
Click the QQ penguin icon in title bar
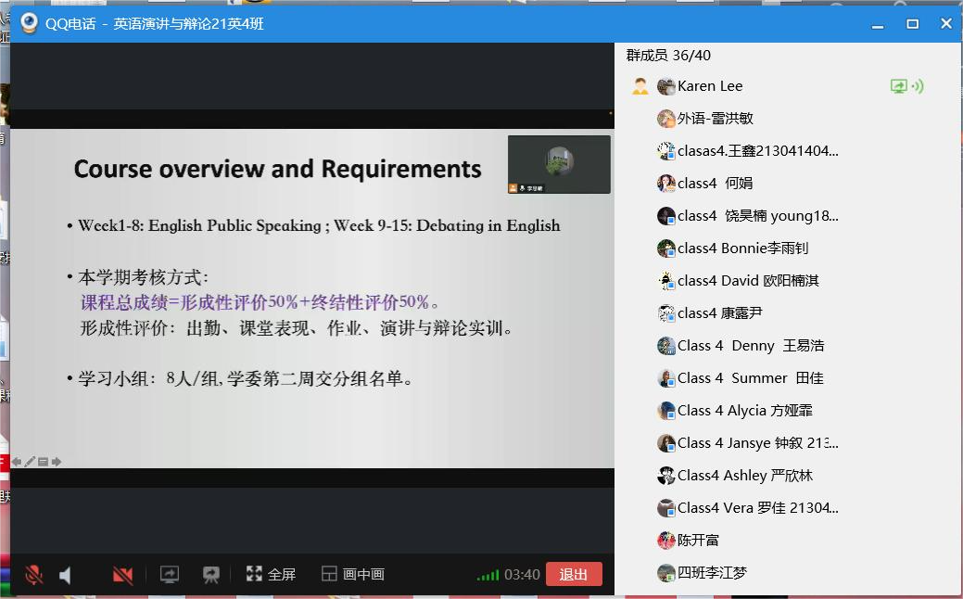[x=30, y=23]
